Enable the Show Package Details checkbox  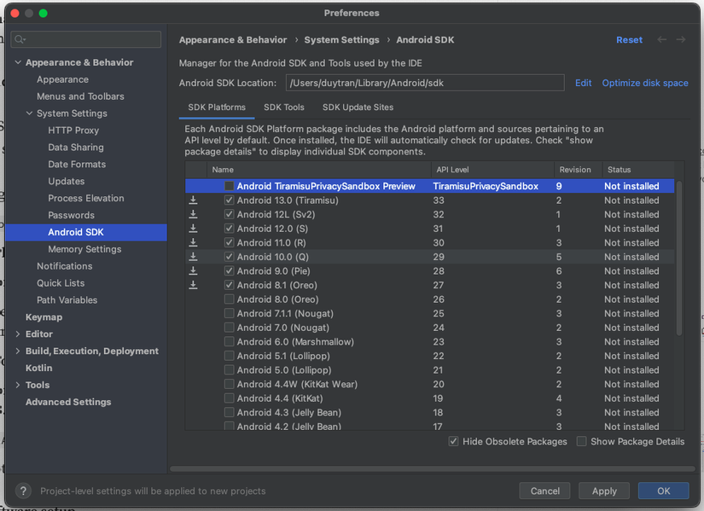[x=581, y=442]
